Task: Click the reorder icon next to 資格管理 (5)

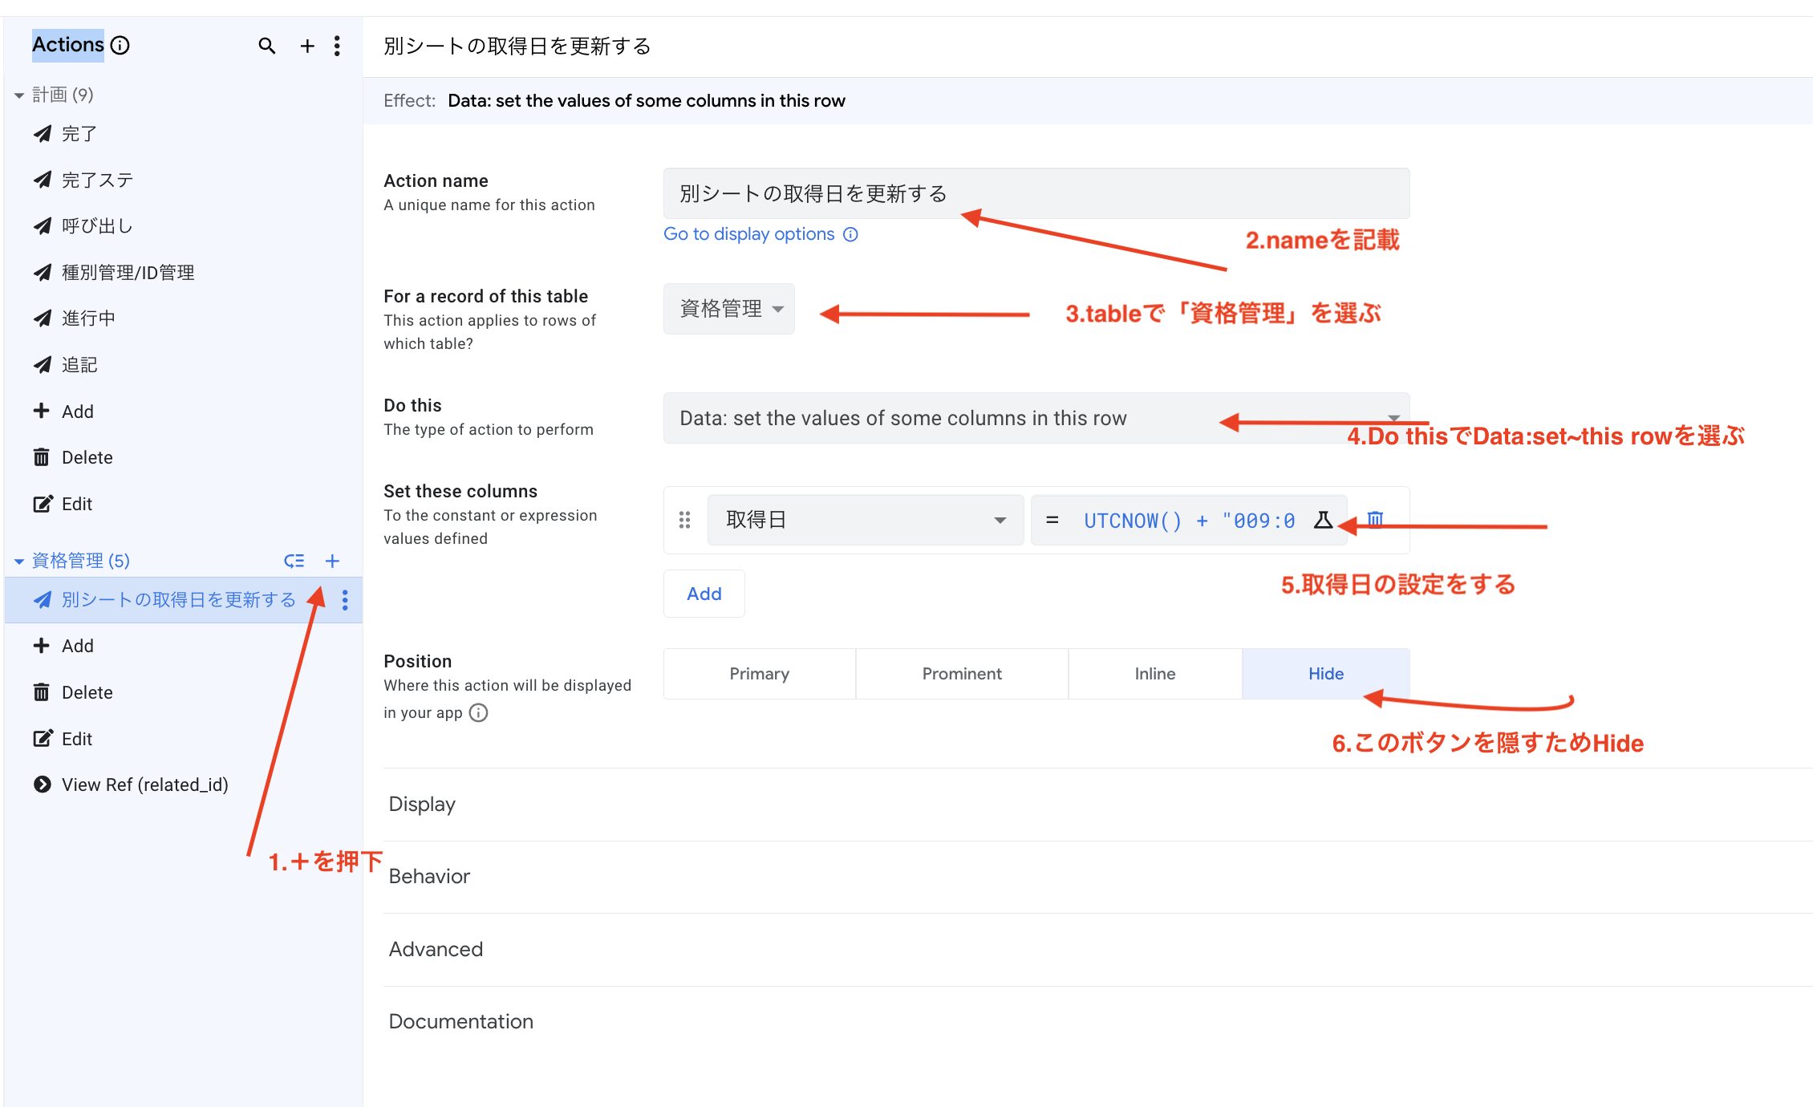Action: click(x=294, y=561)
